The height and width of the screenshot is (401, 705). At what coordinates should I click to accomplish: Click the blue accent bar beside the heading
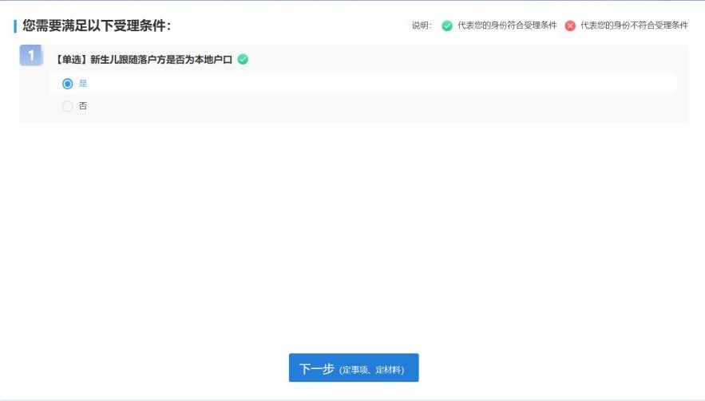[15, 26]
